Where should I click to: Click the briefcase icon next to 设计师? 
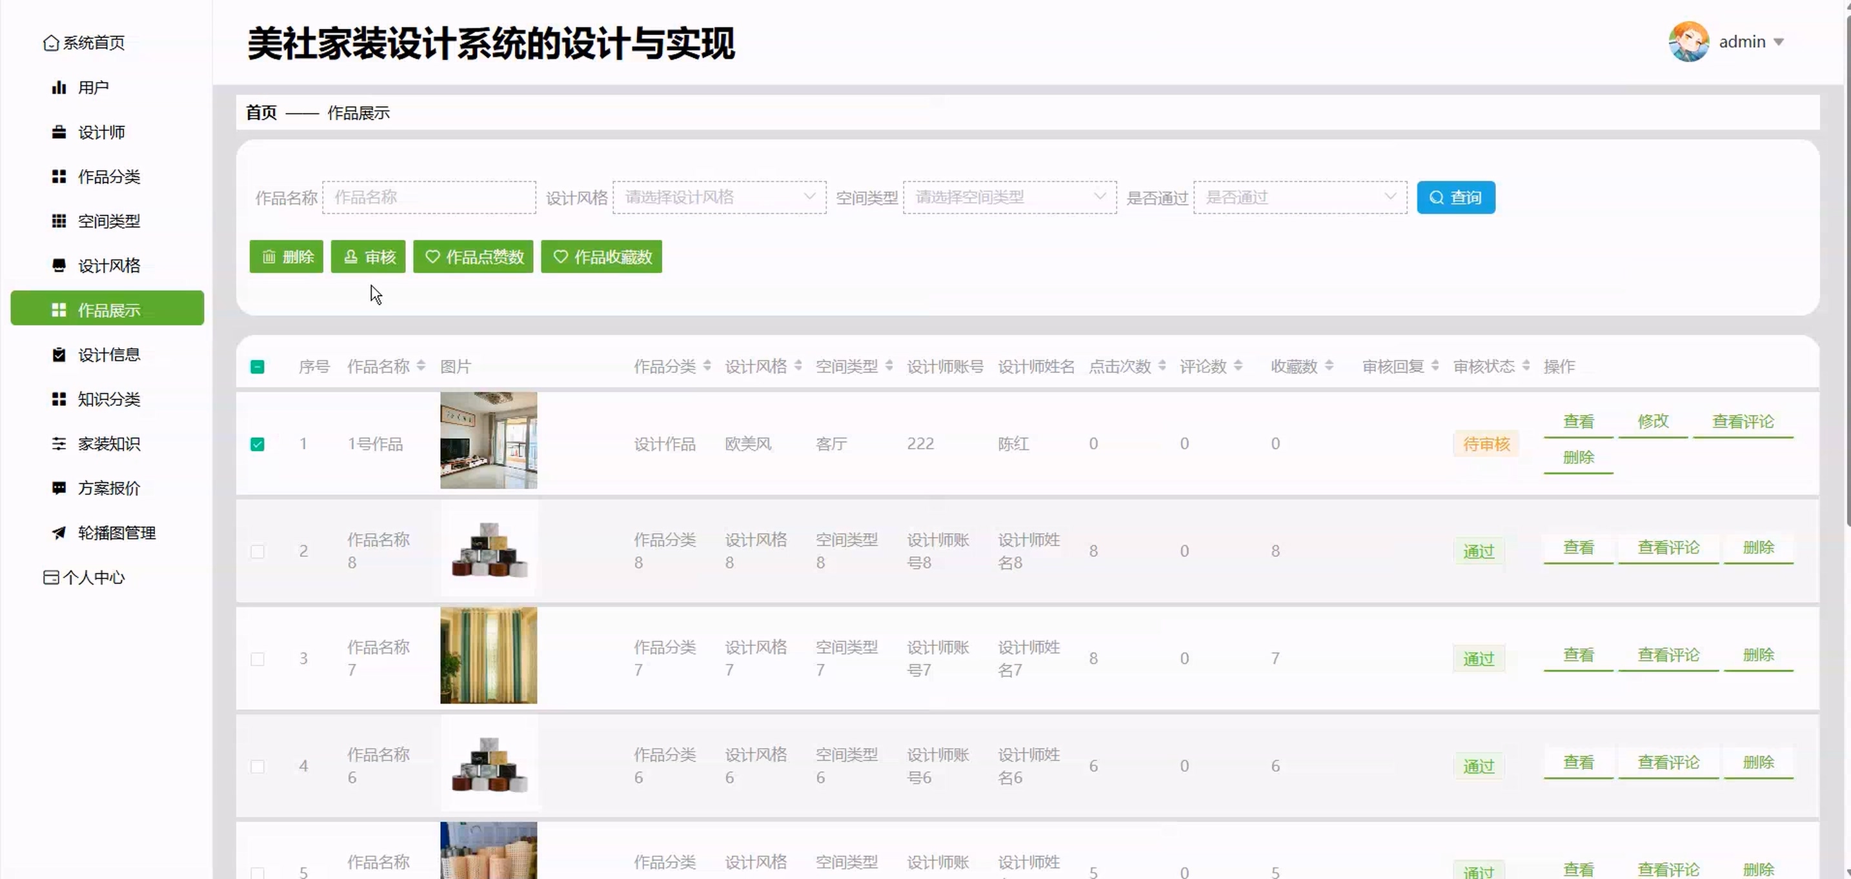pyautogui.click(x=59, y=132)
